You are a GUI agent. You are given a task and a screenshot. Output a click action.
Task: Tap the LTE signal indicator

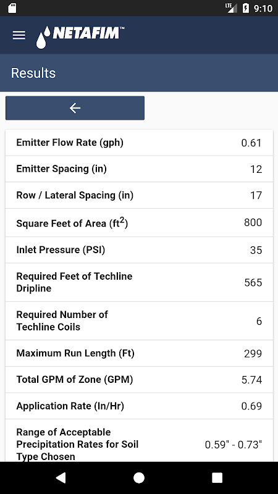(x=231, y=8)
